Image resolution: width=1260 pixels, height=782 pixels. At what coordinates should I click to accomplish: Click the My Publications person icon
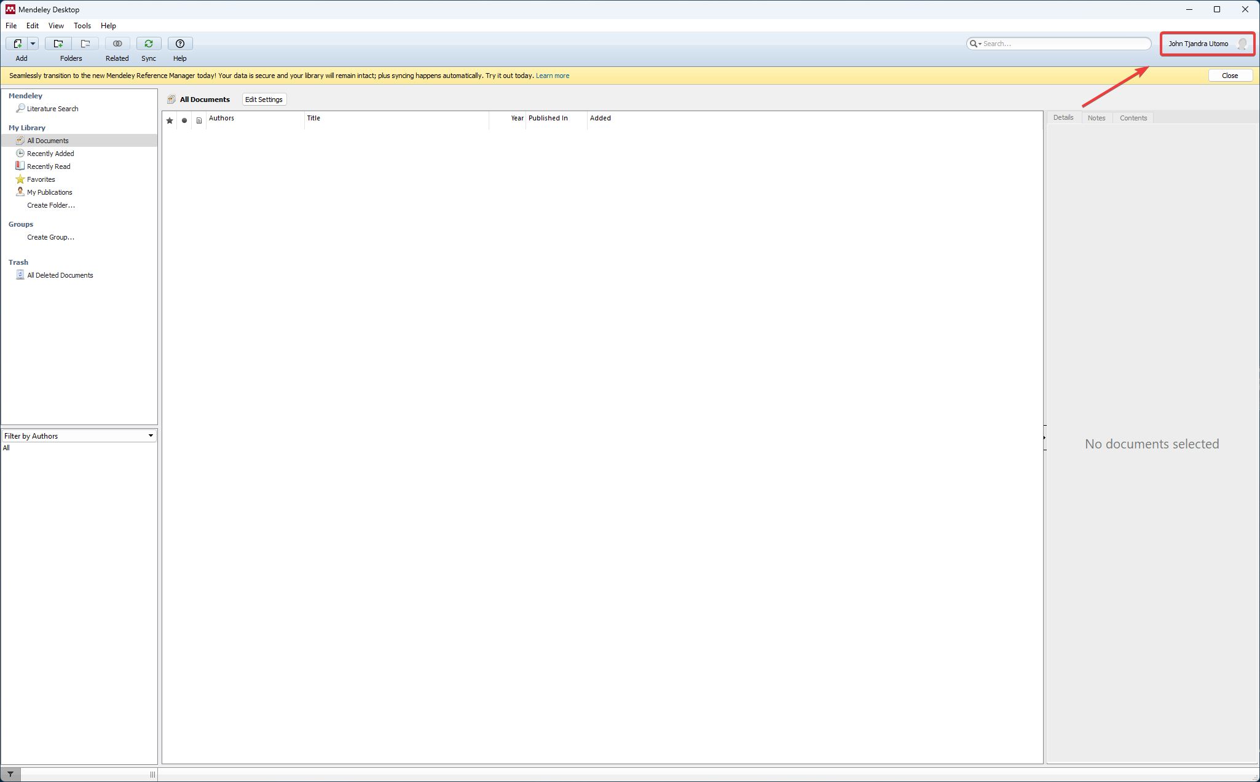(20, 192)
